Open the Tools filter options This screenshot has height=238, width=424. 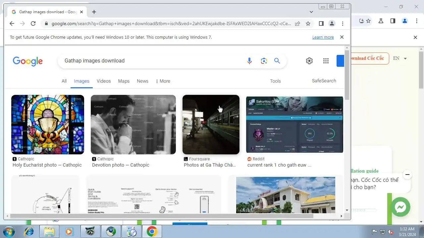(x=275, y=81)
